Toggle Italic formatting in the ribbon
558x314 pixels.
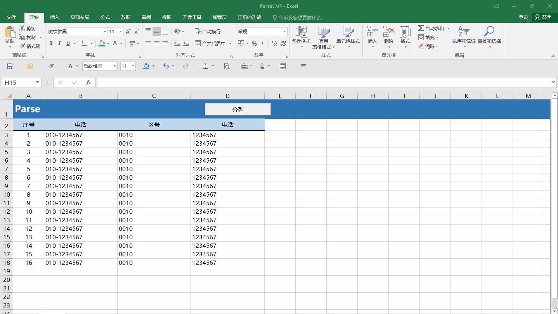(x=59, y=43)
